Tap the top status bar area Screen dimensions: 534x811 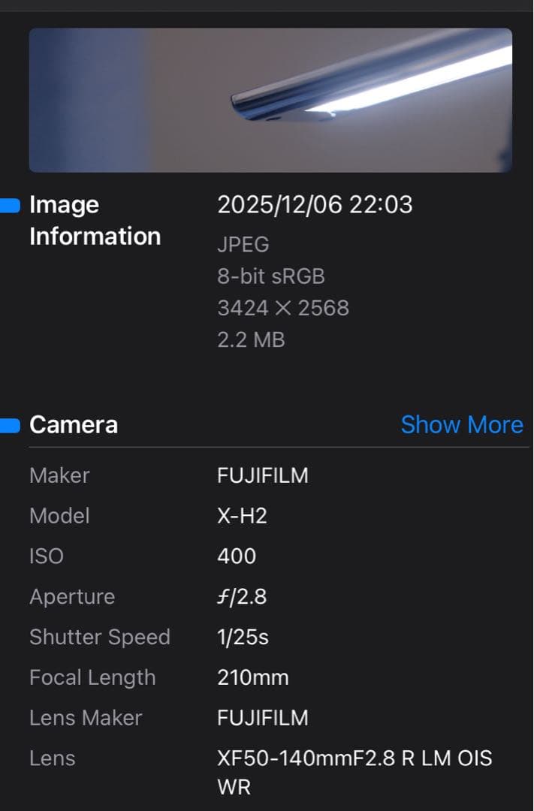coord(267,6)
